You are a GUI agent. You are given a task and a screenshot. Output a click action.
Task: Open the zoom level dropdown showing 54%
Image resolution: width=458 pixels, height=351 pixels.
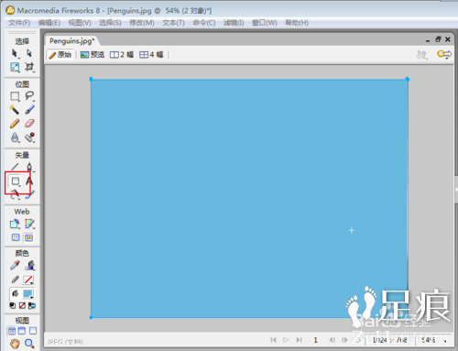click(432, 340)
